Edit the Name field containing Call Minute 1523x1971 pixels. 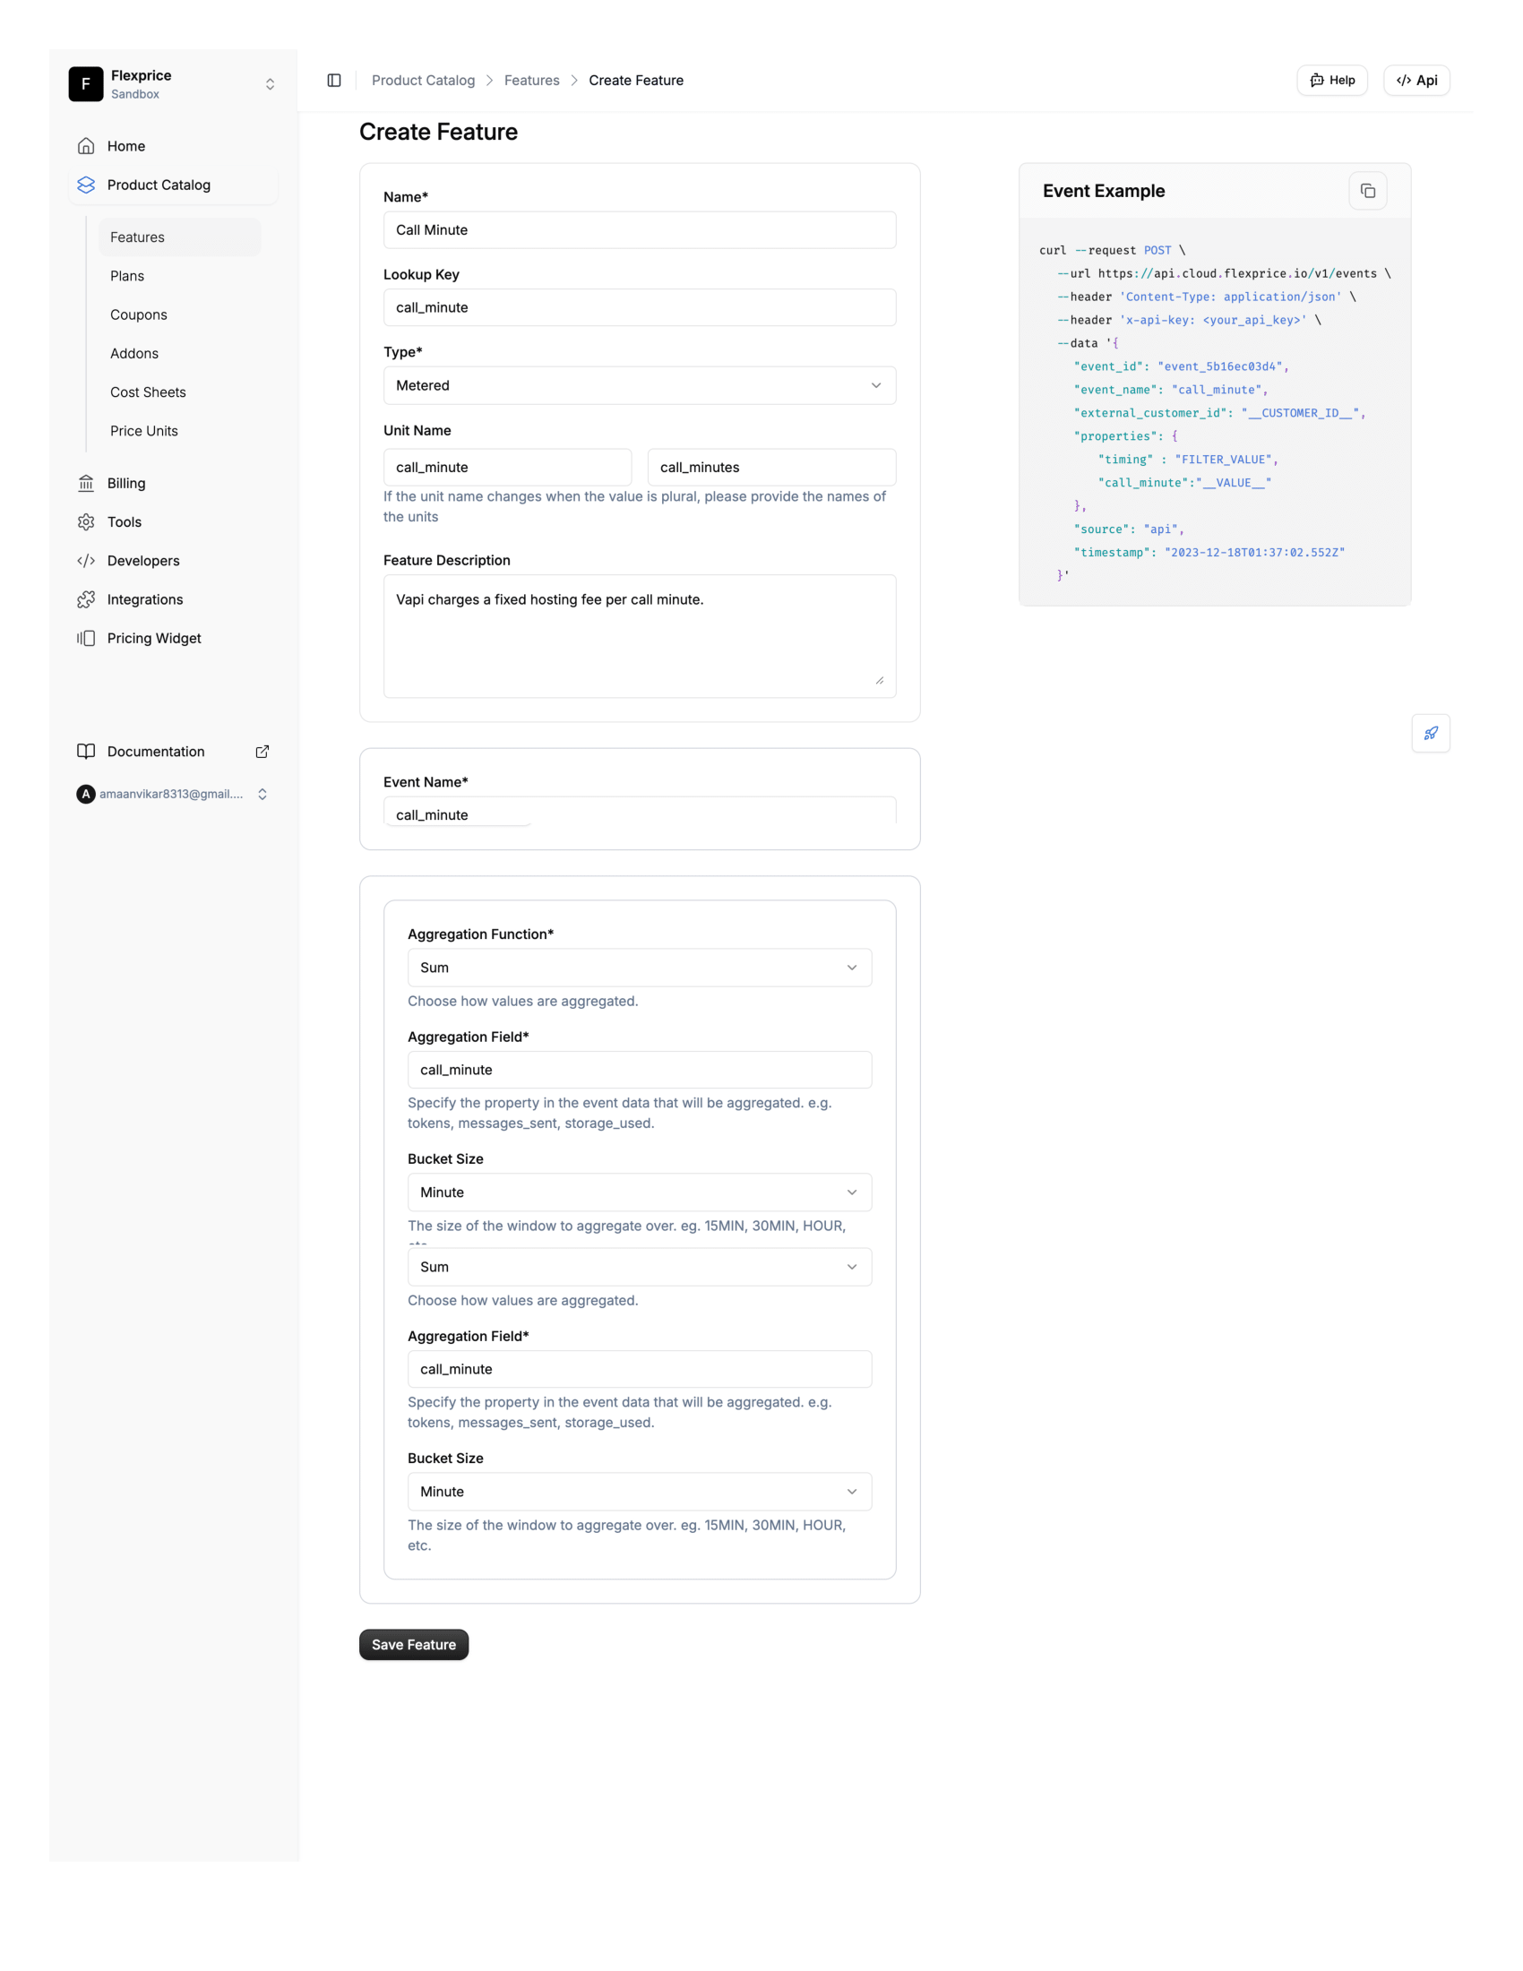639,230
